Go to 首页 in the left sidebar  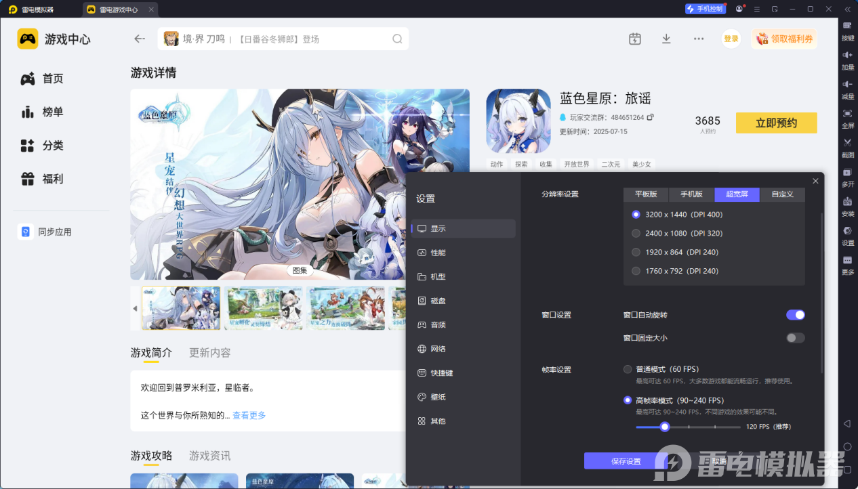(x=42, y=79)
